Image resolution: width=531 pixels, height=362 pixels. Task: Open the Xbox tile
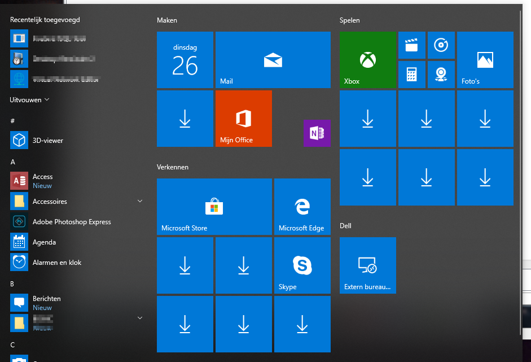[368, 60]
